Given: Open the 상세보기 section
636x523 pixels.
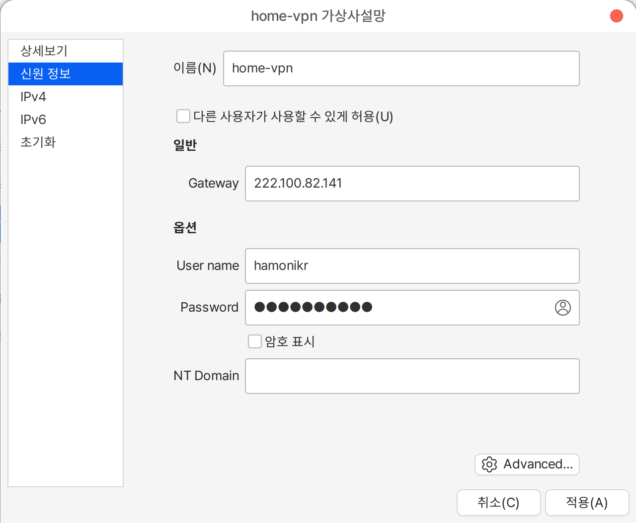Looking at the screenshot, I should pyautogui.click(x=66, y=51).
